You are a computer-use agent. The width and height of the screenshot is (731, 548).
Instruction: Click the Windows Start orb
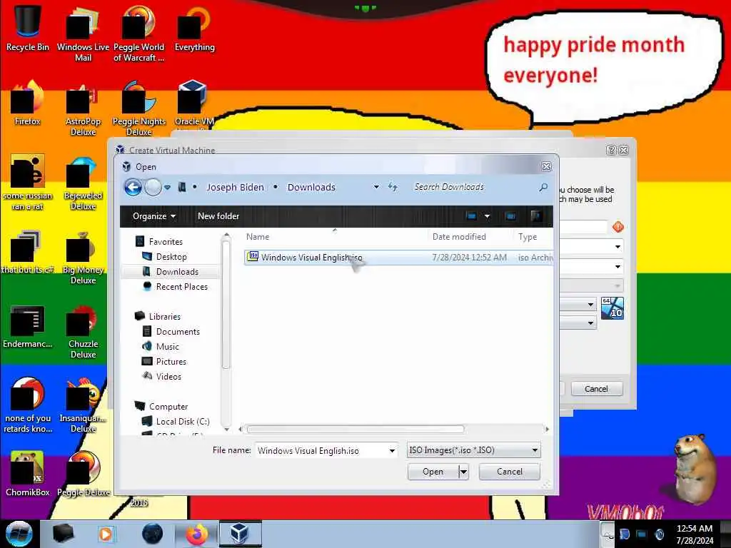click(19, 534)
